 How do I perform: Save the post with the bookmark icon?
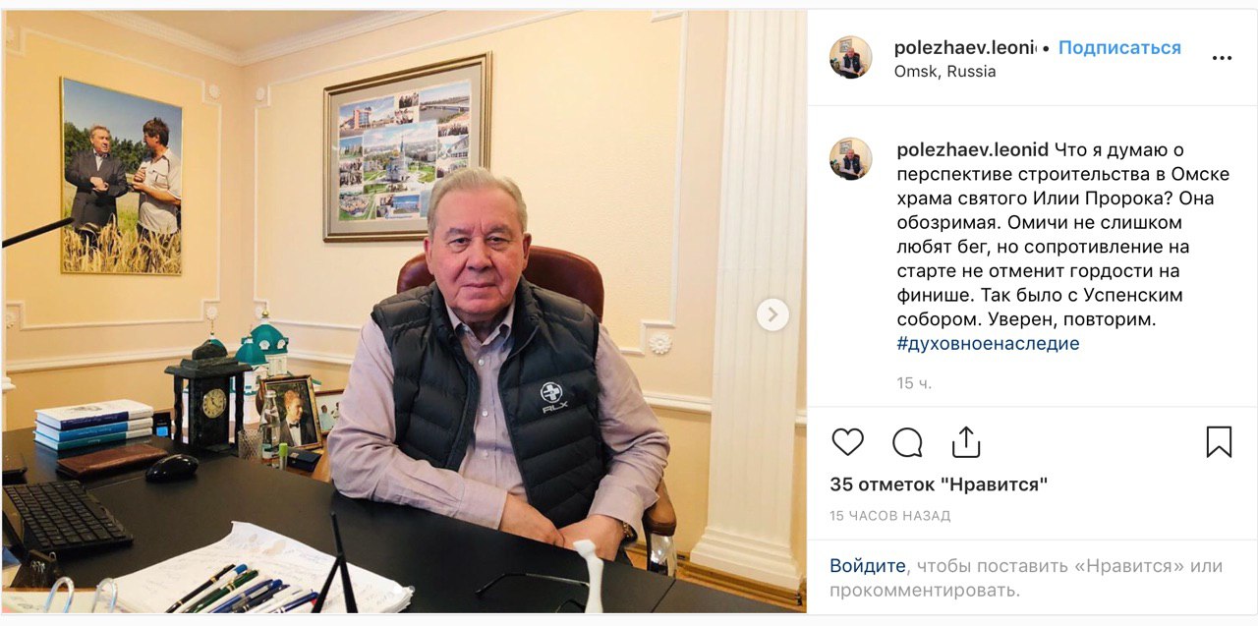click(1219, 442)
